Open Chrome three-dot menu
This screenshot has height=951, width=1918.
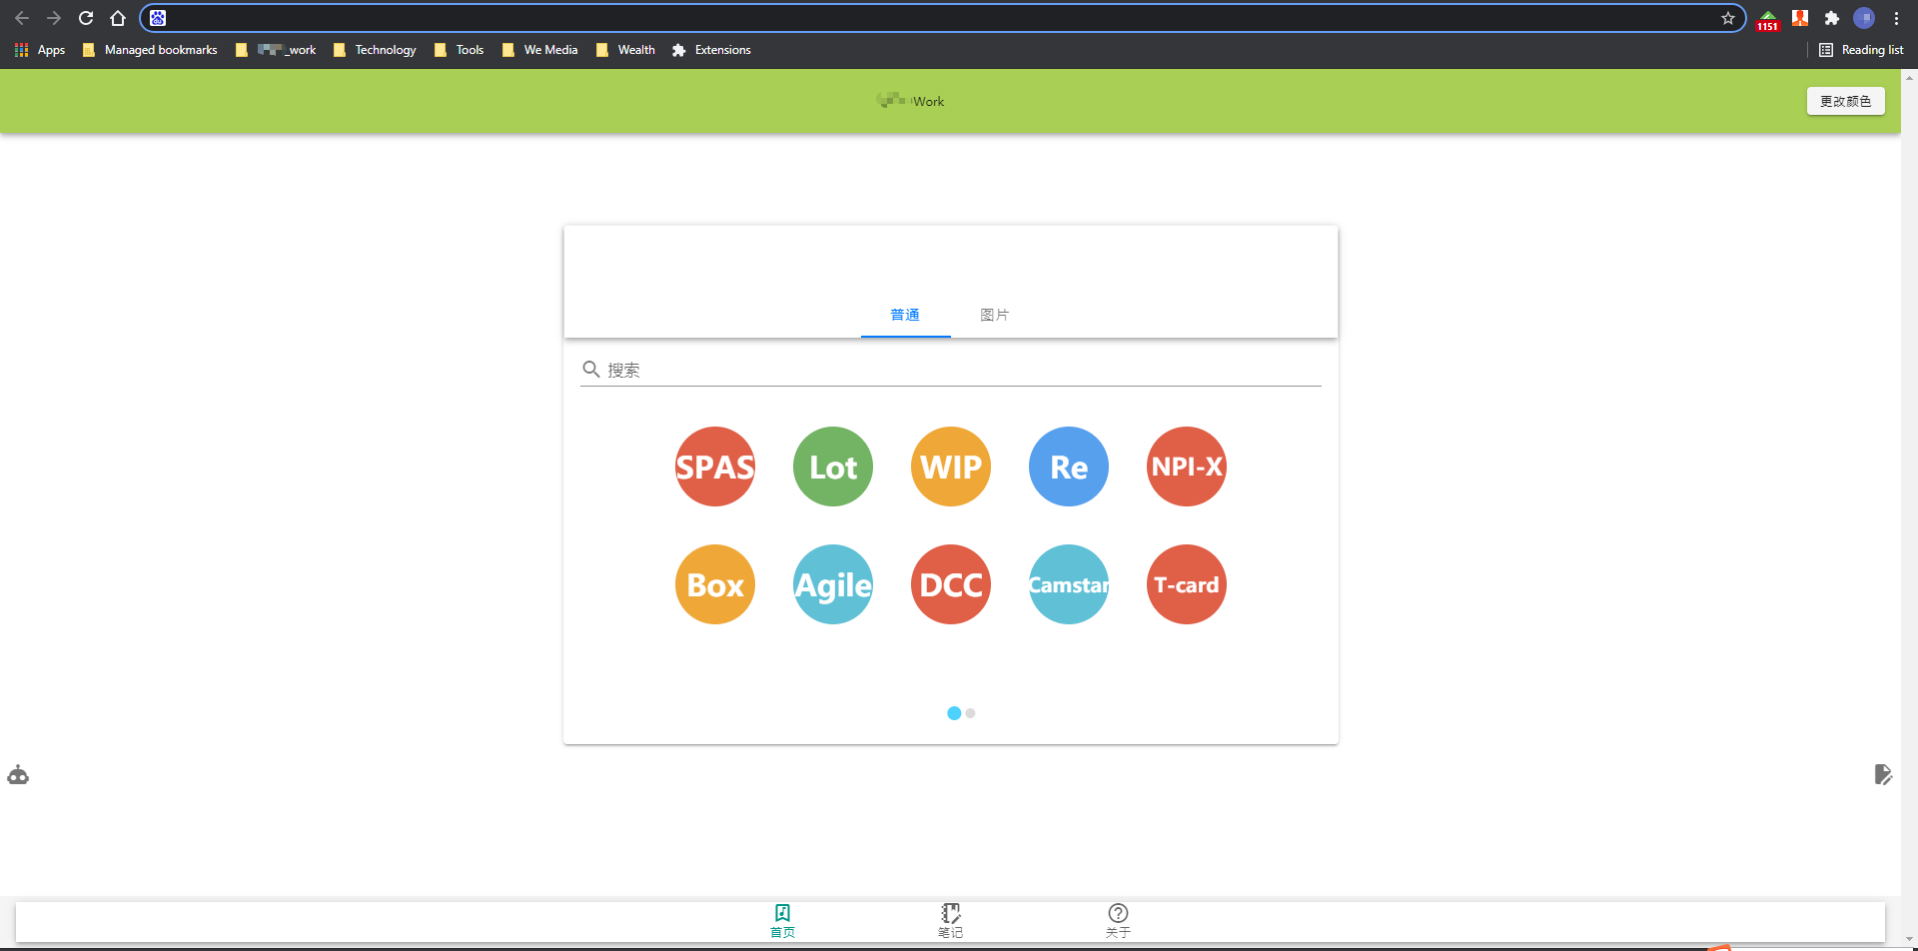(x=1896, y=18)
